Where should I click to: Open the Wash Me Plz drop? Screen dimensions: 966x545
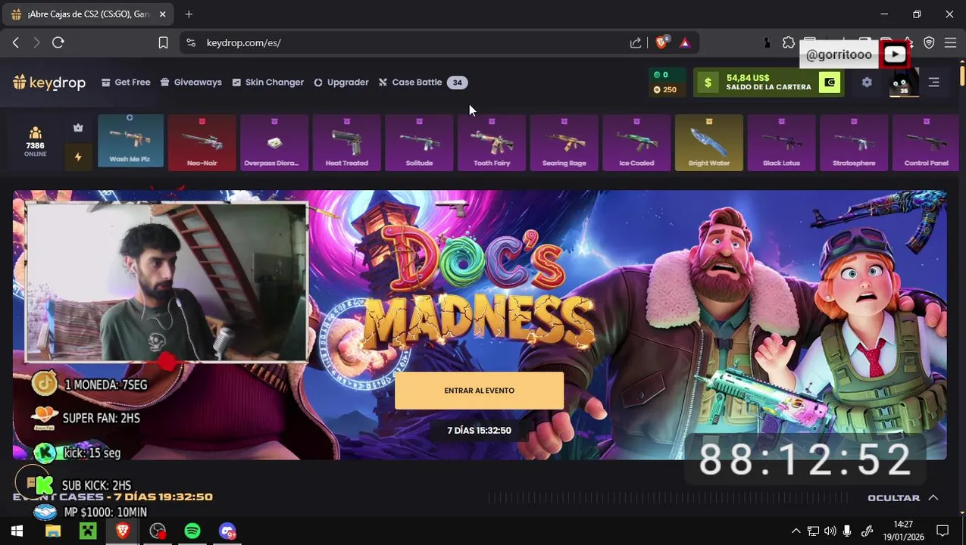[130, 142]
